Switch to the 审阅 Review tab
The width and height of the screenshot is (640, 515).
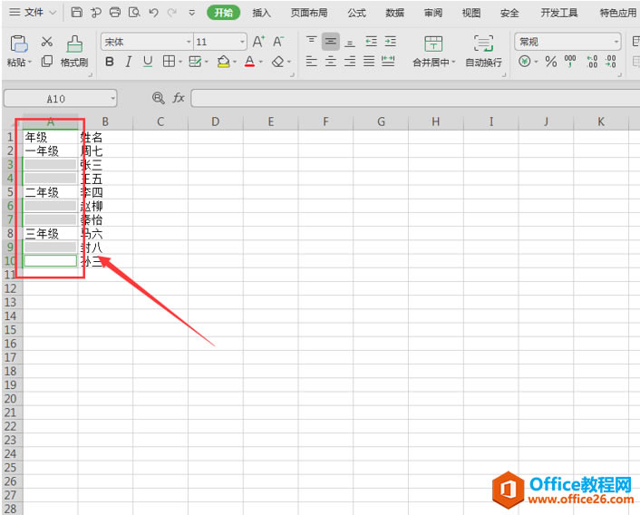click(x=433, y=13)
